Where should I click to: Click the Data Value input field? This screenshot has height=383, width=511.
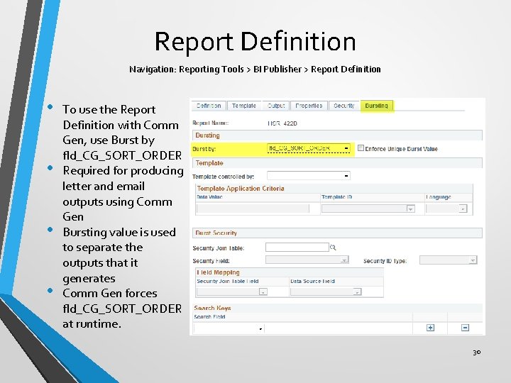tap(253, 209)
